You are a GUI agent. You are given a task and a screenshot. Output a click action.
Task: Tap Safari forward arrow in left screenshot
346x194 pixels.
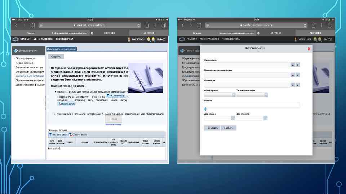(x=24, y=25)
